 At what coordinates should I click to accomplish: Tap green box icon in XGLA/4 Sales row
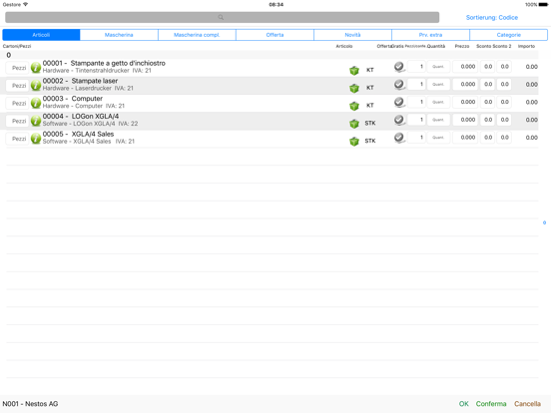coord(354,142)
